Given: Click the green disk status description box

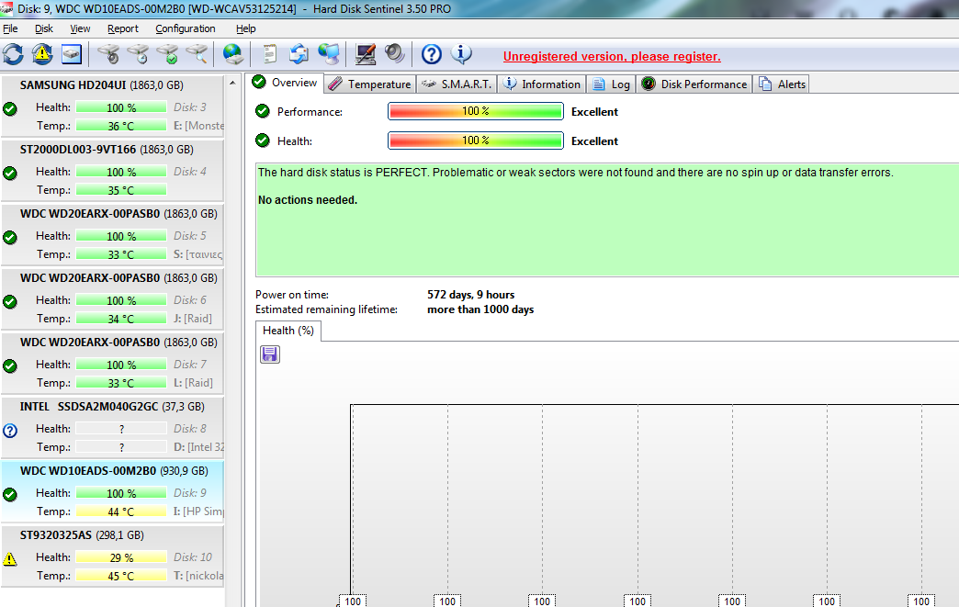Looking at the screenshot, I should [x=606, y=220].
